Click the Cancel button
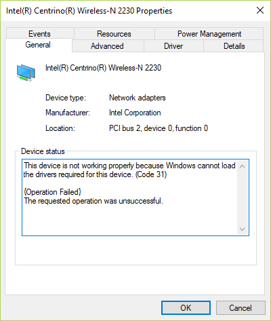271x321 pixels. [x=241, y=307]
